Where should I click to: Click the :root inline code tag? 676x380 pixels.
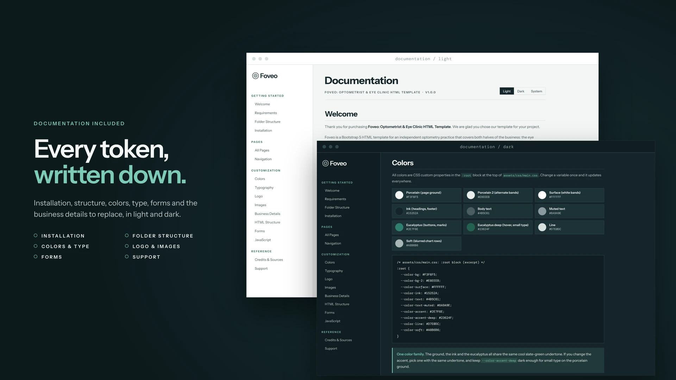coord(467,175)
